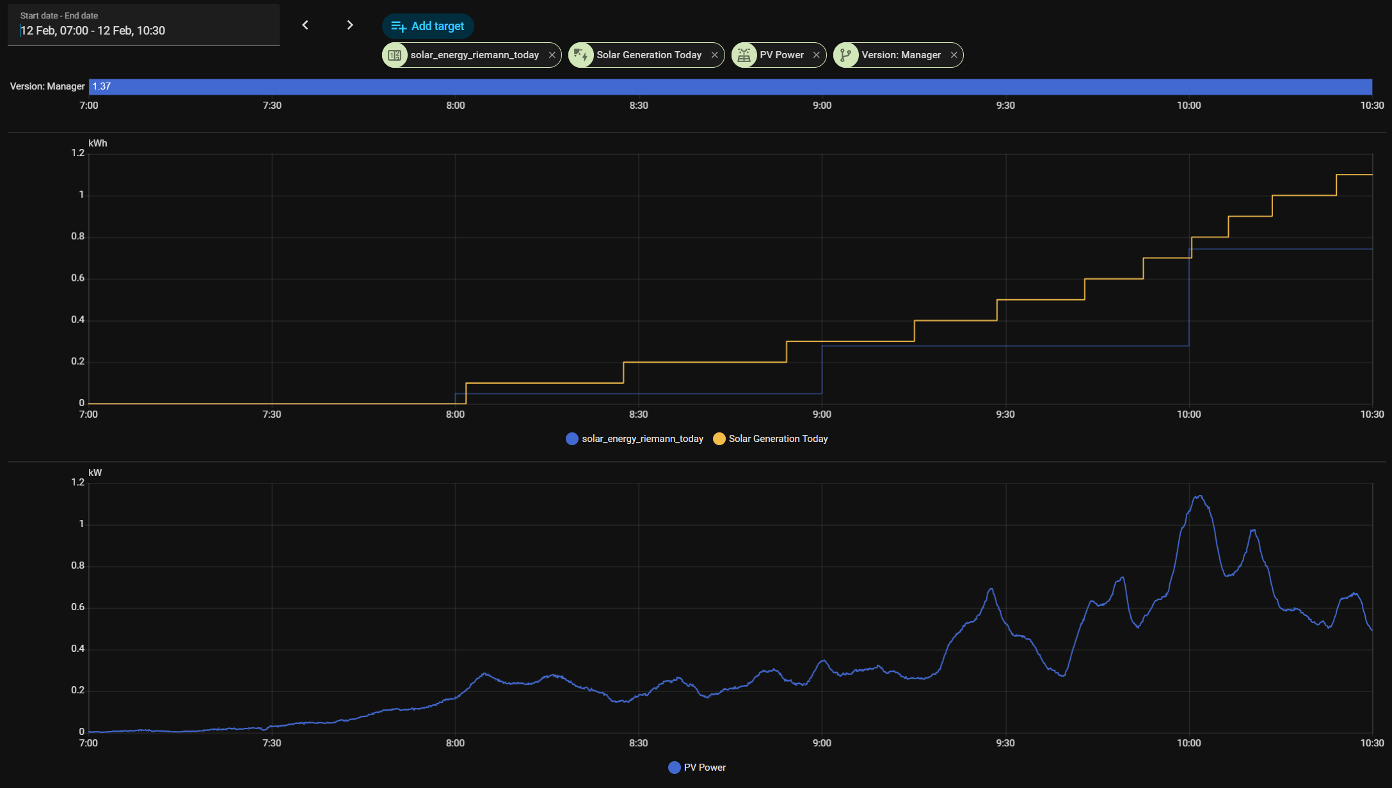Click the yellow Solar Generation Today legend dot
The image size is (1392, 788).
click(719, 439)
